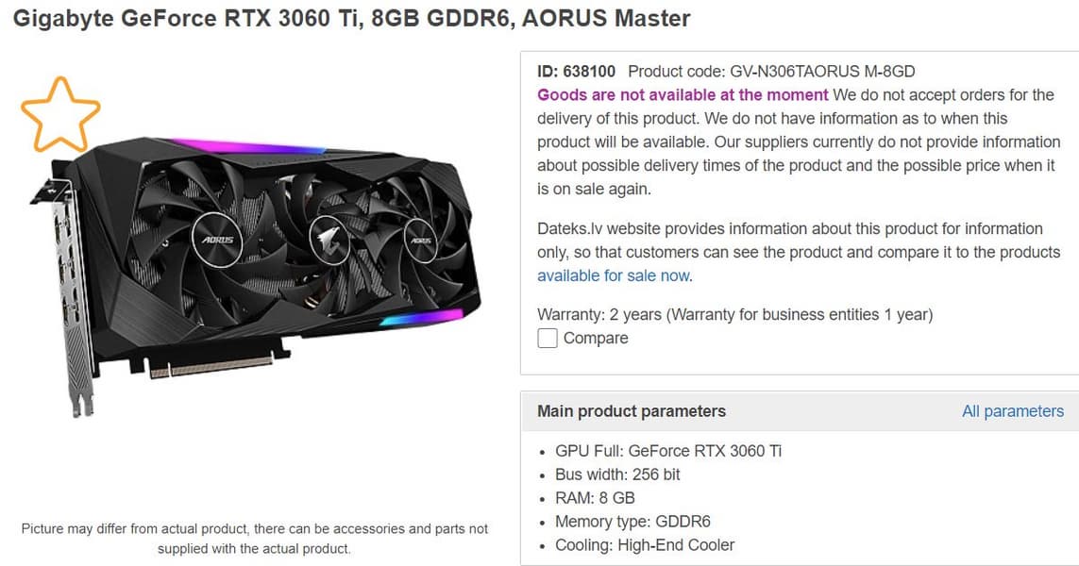Select the GPU Full: GeForce RTX 3060 Ti item

[x=668, y=451]
